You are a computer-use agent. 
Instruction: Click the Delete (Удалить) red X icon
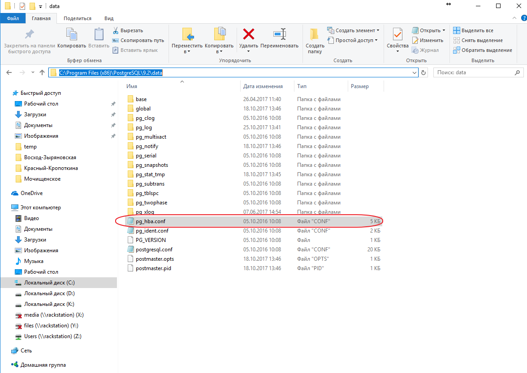pyautogui.click(x=248, y=34)
